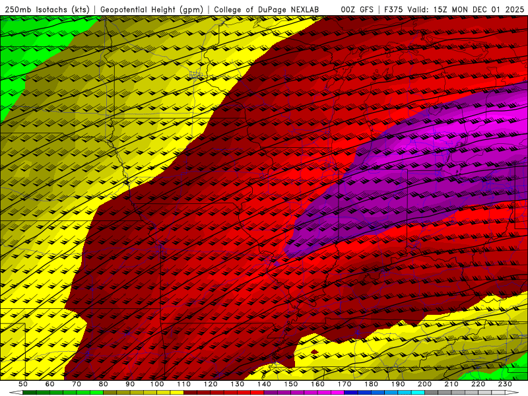528x396 pixels.
Task: Click the "80" color scale label
Action: (103, 384)
